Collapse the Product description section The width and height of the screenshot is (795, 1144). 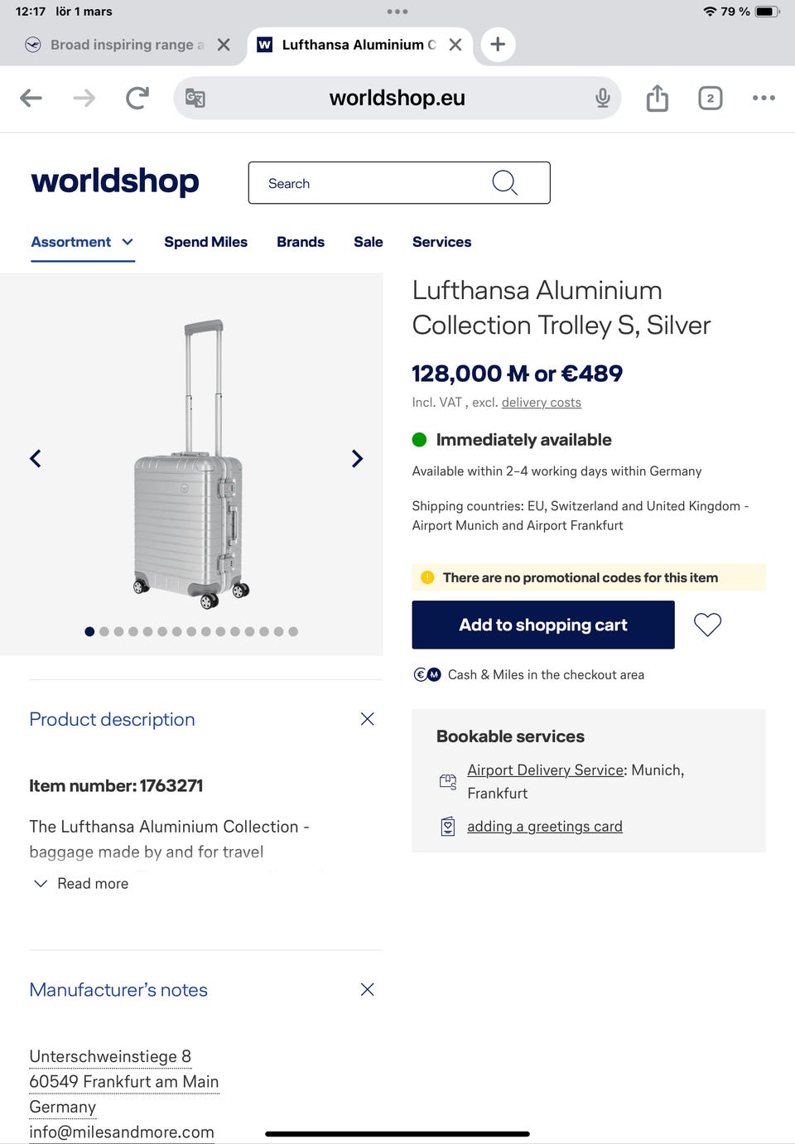(368, 719)
